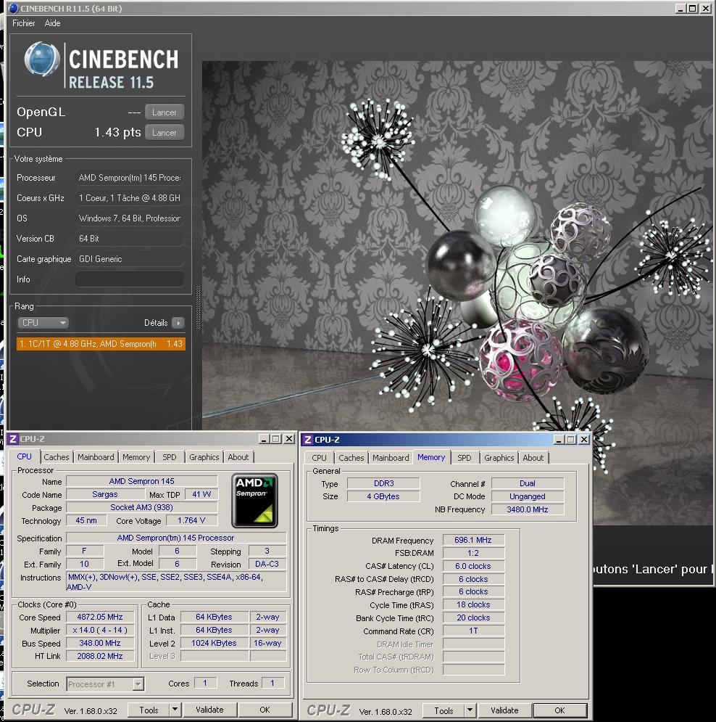716x722 pixels.
Task: Click the memory Type value DDR3
Action: point(383,483)
